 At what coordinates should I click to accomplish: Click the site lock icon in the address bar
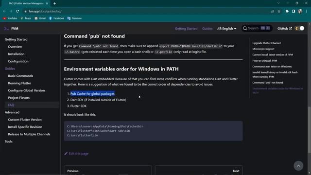pos(25,12)
